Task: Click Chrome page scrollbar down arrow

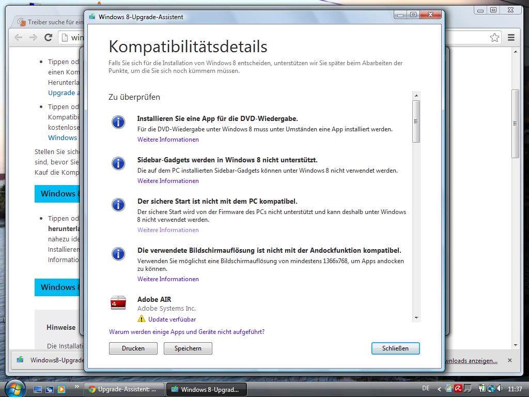Action: (515, 345)
